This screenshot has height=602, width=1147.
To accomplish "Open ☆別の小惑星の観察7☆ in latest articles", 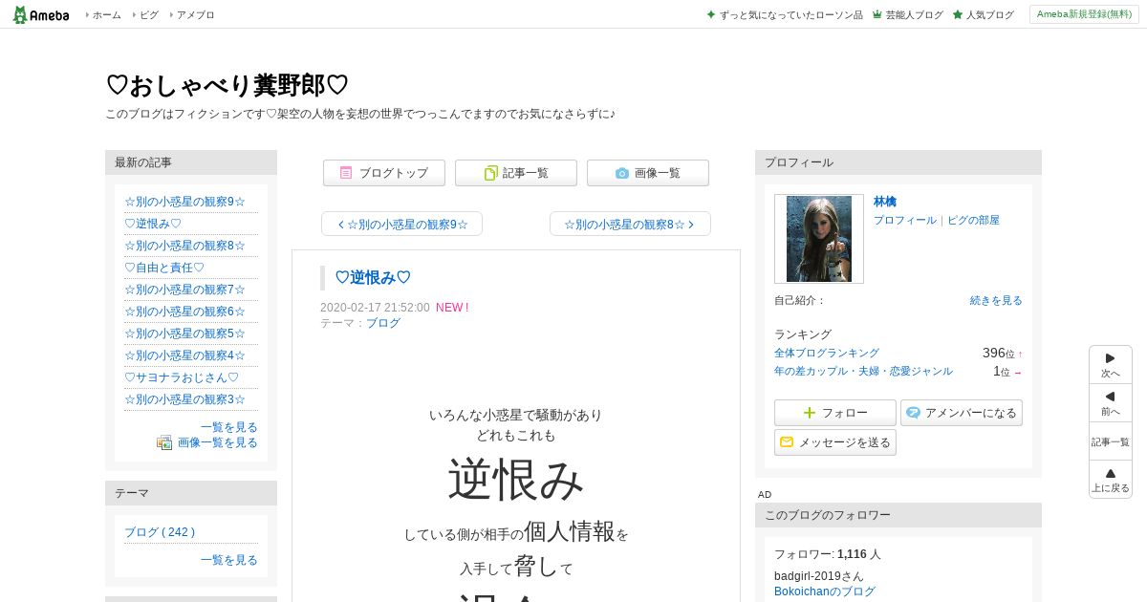I will (x=184, y=290).
